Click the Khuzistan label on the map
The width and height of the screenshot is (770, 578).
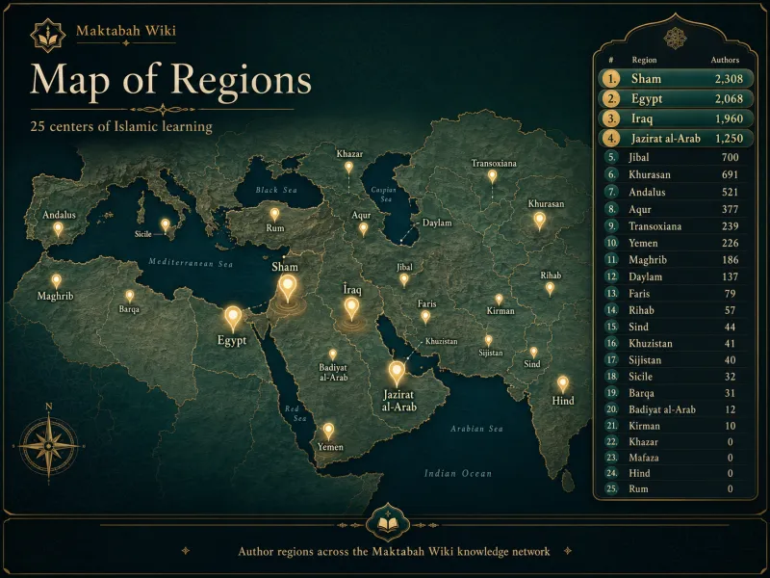pyautogui.click(x=441, y=341)
